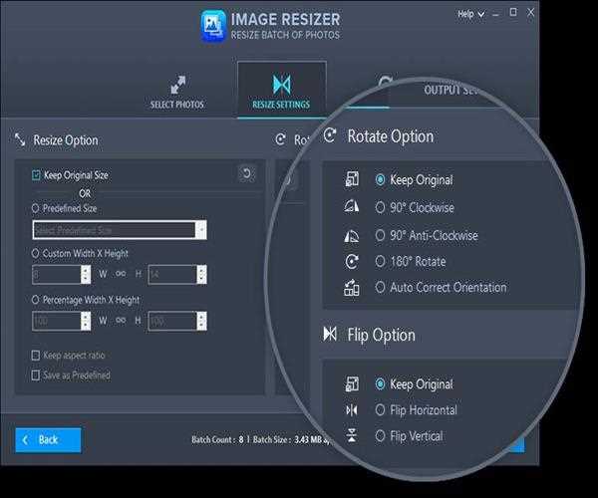Toggle the Keep Original Size checkbox
Viewport: 598px width, 498px height.
point(37,175)
